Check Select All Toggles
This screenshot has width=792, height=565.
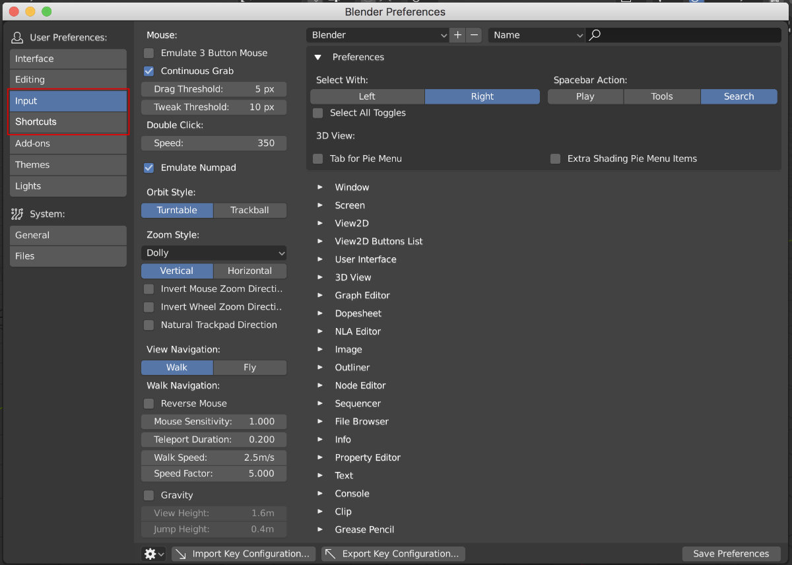click(318, 113)
